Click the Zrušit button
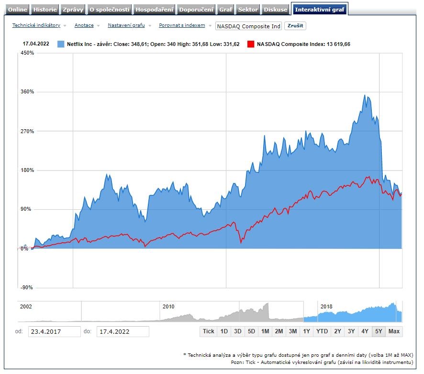The height and width of the screenshot is (374, 424). [x=295, y=26]
